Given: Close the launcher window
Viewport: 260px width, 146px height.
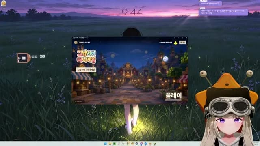Looking at the screenshot, I should pos(186,38).
